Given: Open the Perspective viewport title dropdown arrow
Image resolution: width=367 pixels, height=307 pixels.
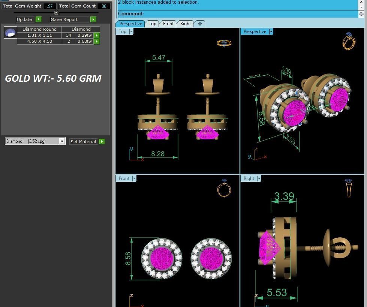Looking at the screenshot, I should pyautogui.click(x=271, y=31).
